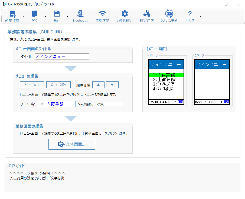This screenshot has height=199, width=245.
Task: Open the 業務画面... edit button
Action: pos(72,144)
